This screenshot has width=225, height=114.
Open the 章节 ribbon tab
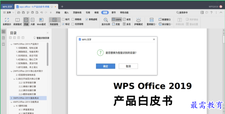[114, 12]
